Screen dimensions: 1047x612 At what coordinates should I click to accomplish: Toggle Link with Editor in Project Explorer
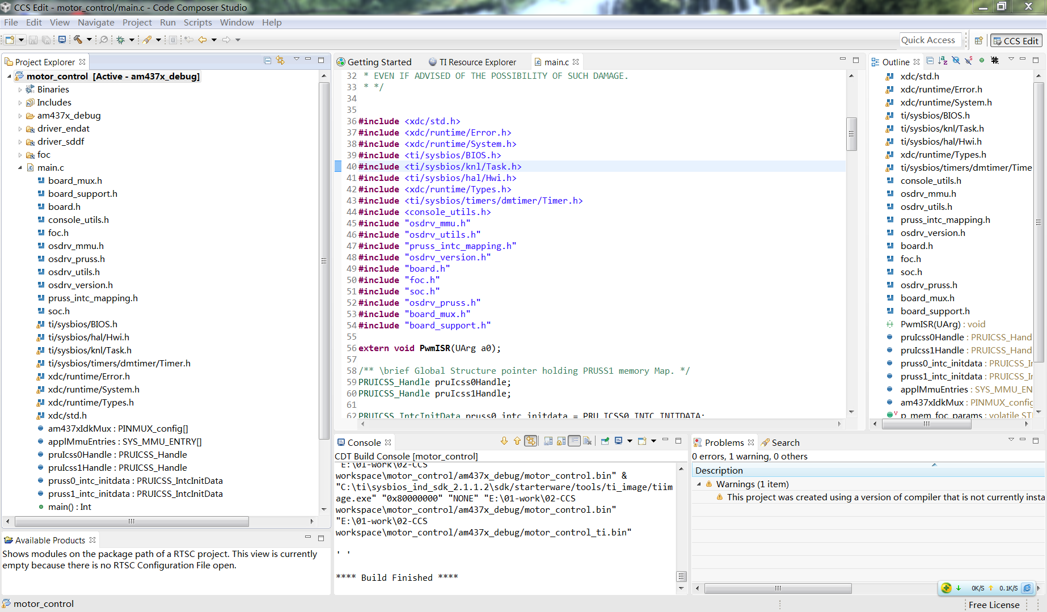point(280,61)
